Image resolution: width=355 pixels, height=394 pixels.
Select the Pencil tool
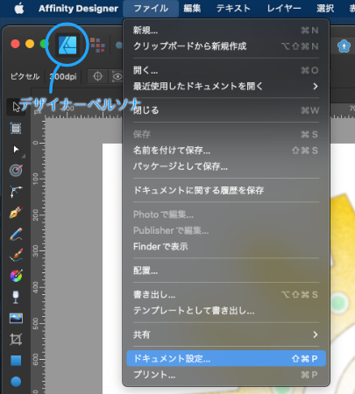pyautogui.click(x=16, y=234)
